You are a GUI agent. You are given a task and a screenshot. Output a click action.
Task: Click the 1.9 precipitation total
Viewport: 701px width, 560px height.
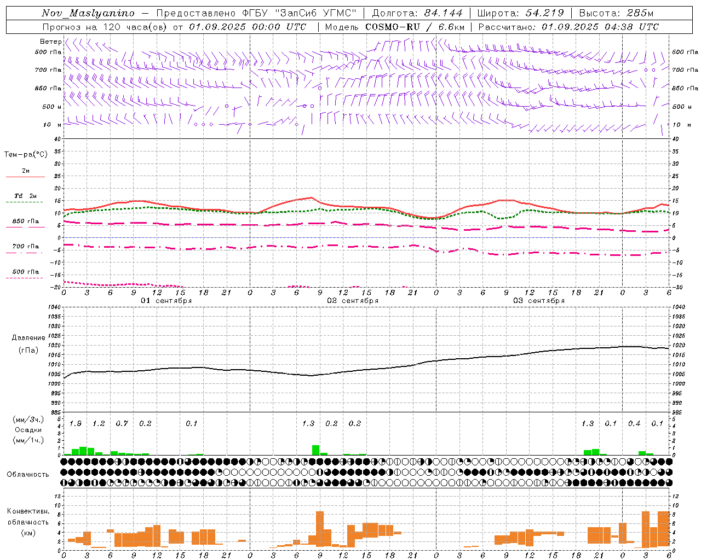click(x=76, y=424)
